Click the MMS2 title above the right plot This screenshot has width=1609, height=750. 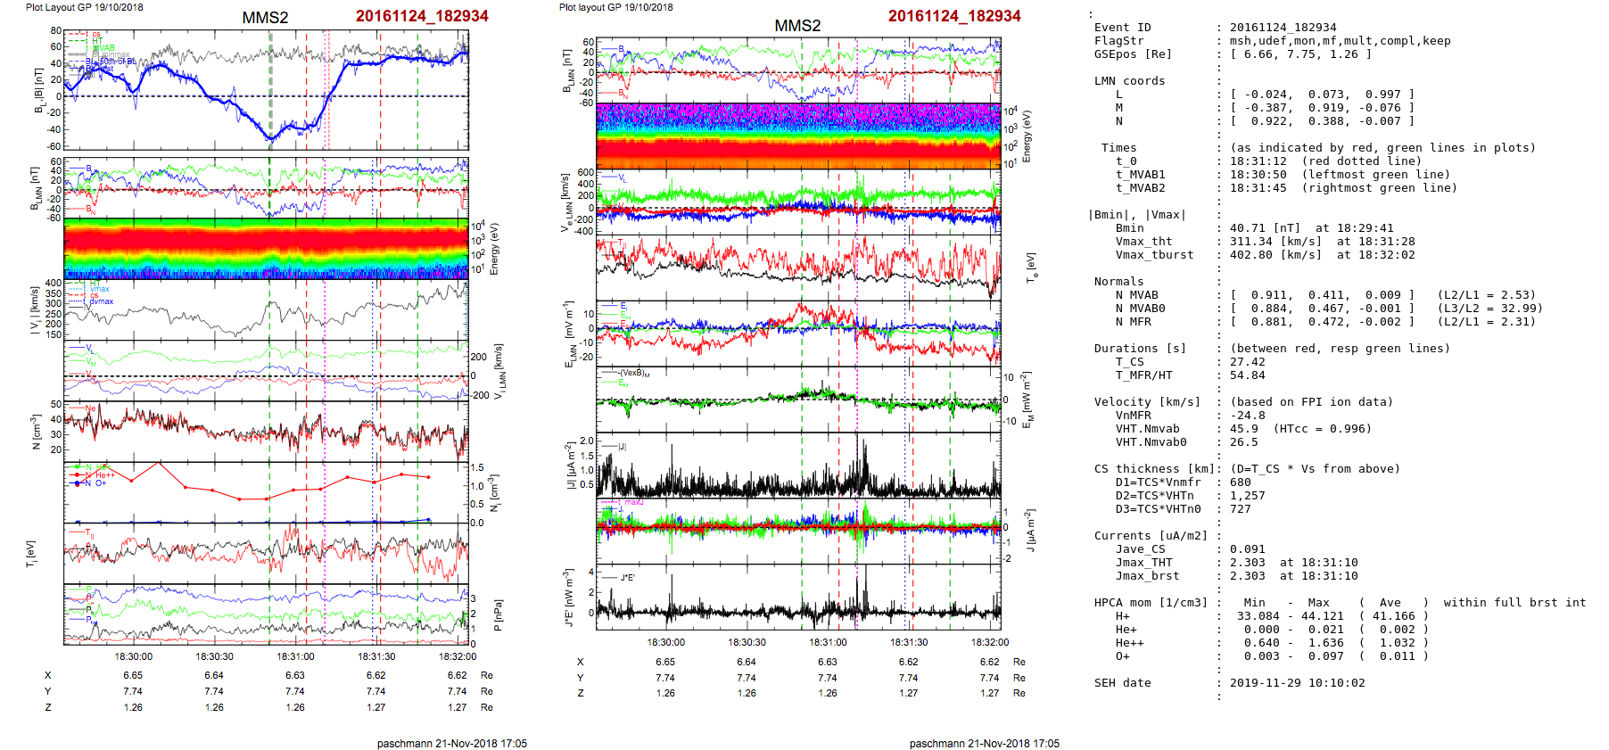tap(797, 26)
